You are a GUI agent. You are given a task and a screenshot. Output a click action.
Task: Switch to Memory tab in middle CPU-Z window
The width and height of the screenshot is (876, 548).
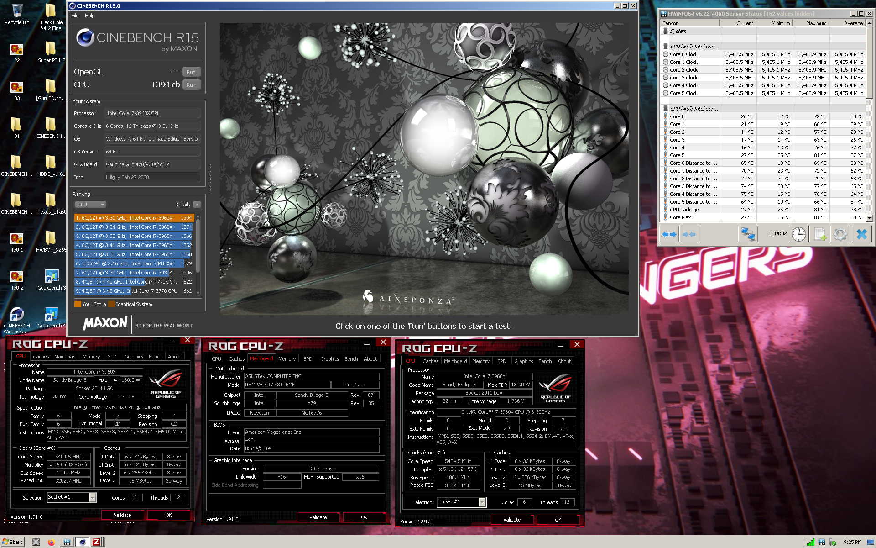click(287, 359)
